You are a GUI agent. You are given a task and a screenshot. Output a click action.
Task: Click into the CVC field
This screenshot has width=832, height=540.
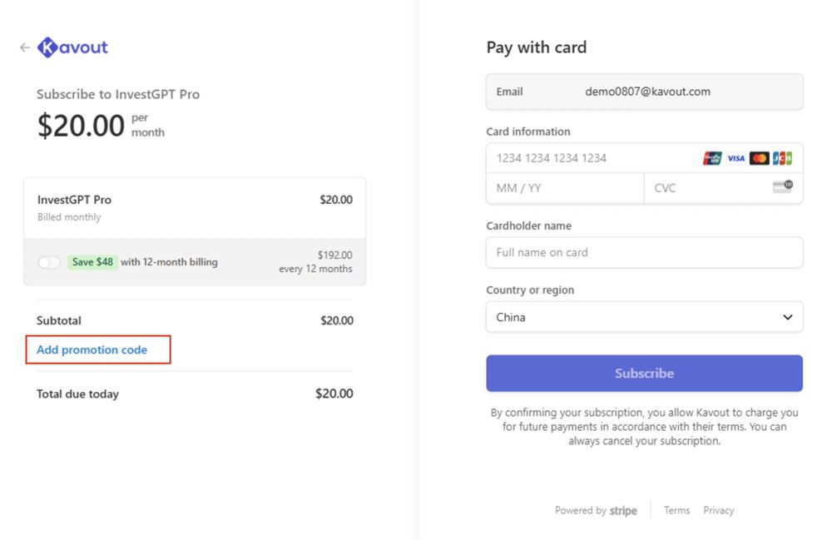(x=707, y=188)
